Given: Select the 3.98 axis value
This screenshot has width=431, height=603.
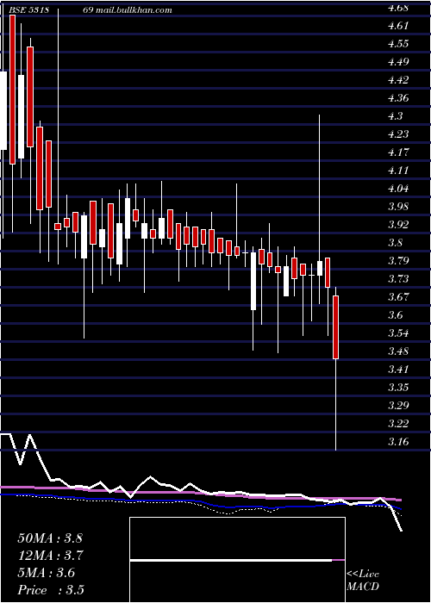Looking at the screenshot, I should pyautogui.click(x=399, y=207).
